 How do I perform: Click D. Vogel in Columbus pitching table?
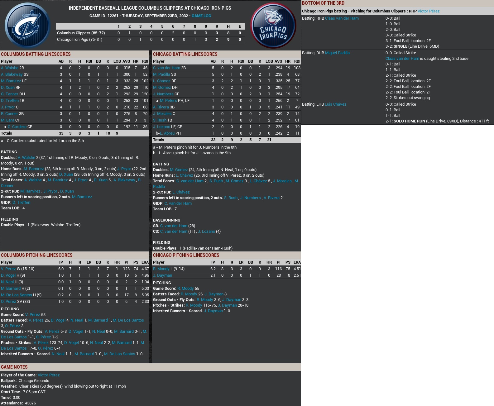tap(8, 275)
